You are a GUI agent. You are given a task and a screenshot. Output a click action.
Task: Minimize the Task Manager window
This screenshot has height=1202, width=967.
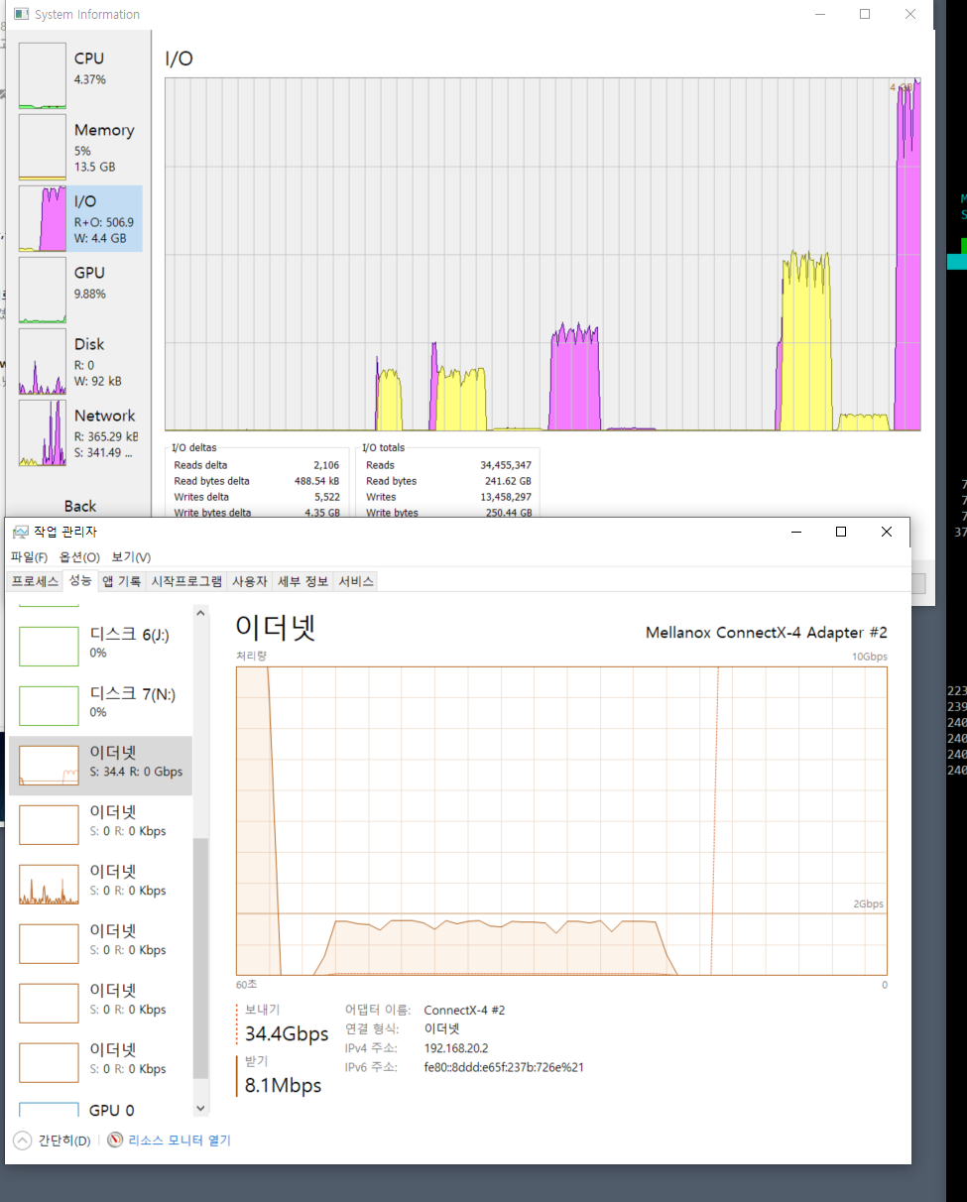(795, 533)
